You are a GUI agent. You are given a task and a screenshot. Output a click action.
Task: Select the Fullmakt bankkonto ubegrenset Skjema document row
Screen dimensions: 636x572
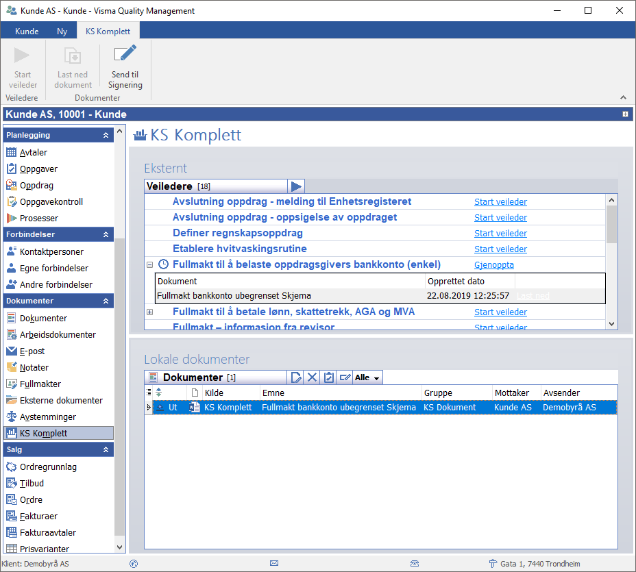click(339, 407)
